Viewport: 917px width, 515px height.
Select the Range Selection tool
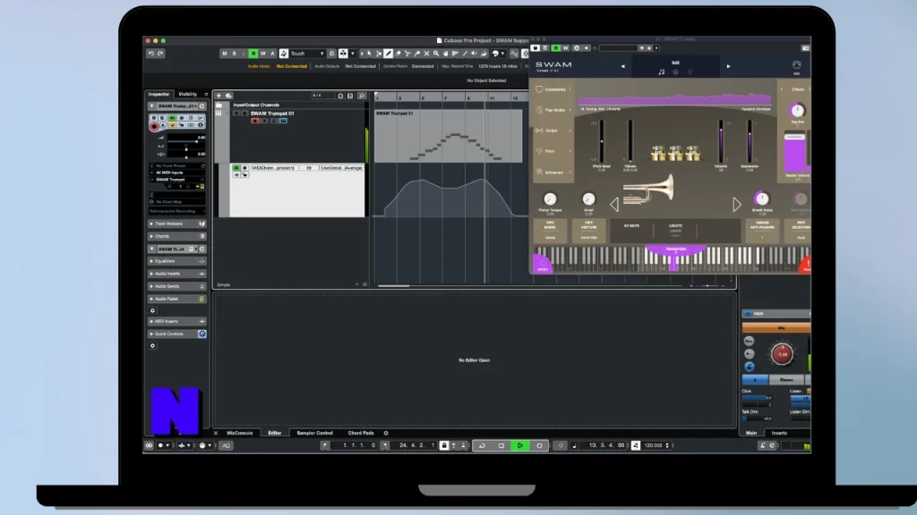[379, 53]
